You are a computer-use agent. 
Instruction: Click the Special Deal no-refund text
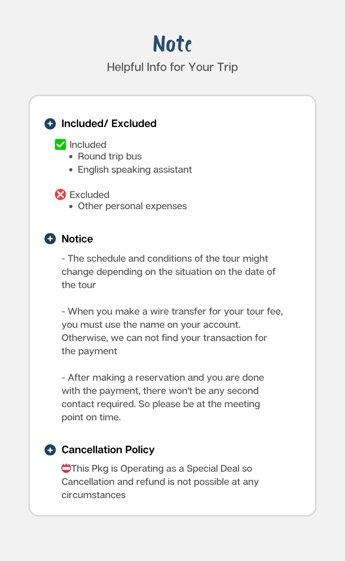[x=160, y=482]
